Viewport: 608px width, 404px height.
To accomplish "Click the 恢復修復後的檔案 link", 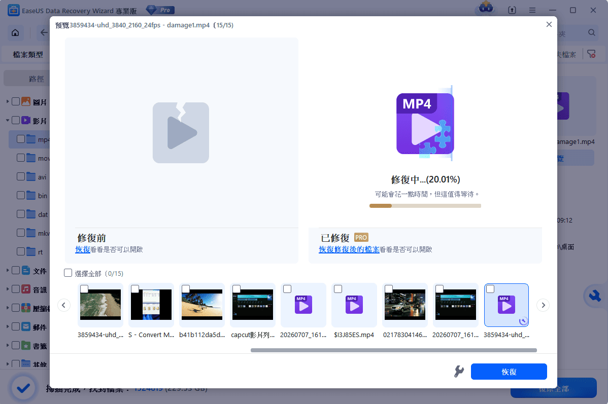I will (349, 249).
